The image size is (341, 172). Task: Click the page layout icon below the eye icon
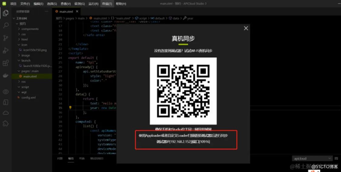6,102
